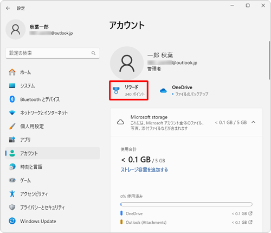Click ストレージ容量を追加する link
The image size is (271, 233).
coord(144,169)
